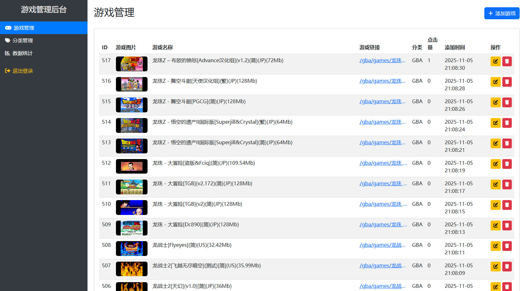Edit game 507 using the yellow pencil icon
Screen dimensions: 526x291
(x=495, y=266)
